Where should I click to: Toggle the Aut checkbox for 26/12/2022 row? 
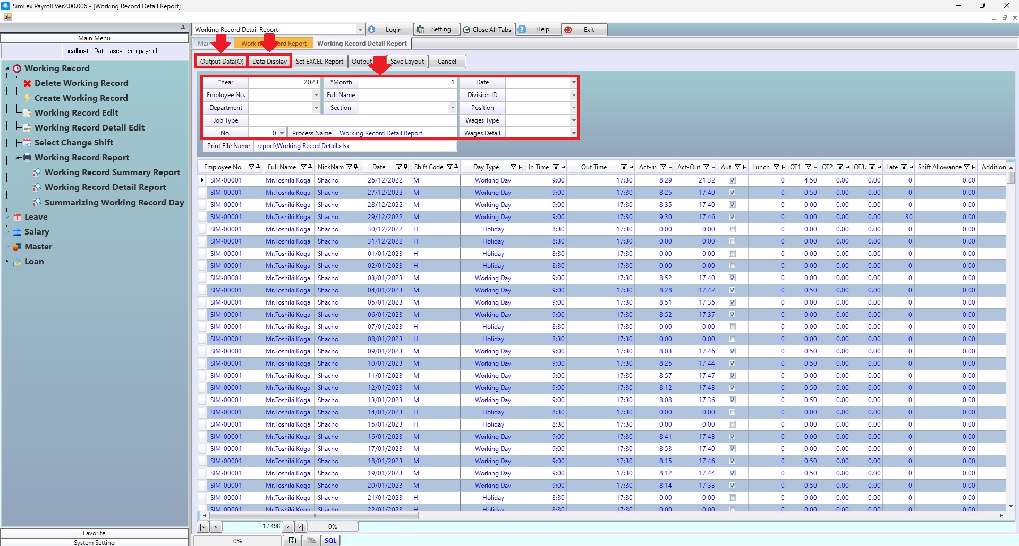coord(732,180)
